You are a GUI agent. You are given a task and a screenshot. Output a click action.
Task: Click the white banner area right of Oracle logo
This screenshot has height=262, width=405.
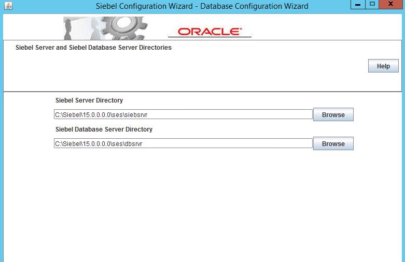[x=327, y=27]
